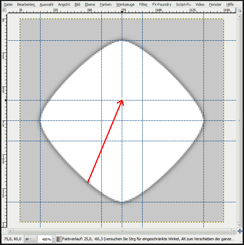Screen dimensions: 244x245
Task: Click the horizontal scrollbar left arrow
Action: [10, 231]
